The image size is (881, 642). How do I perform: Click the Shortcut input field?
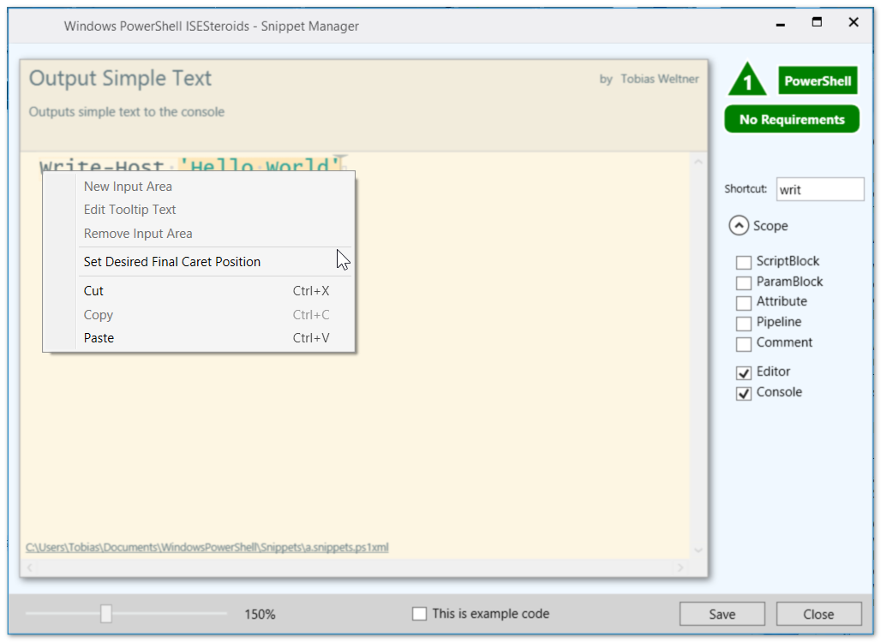[x=819, y=189]
